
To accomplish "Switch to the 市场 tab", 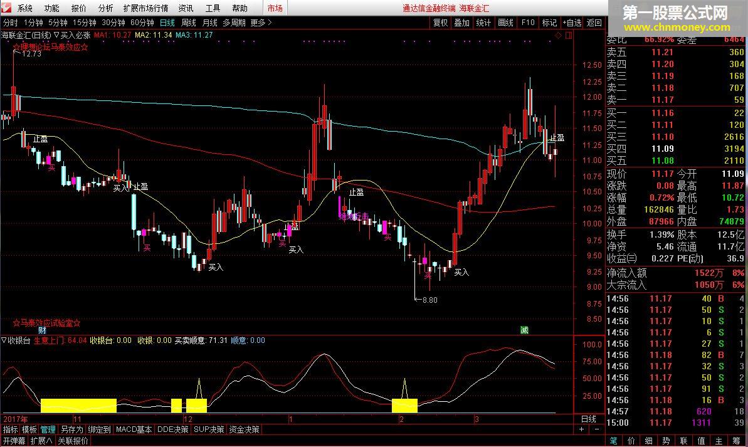I will [275, 8].
